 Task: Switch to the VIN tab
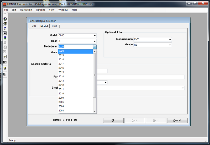coord(34,26)
